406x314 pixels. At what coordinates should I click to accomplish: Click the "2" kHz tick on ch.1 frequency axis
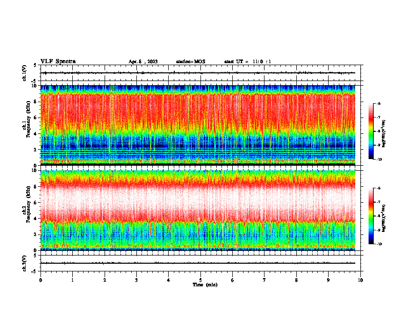(x=36, y=149)
